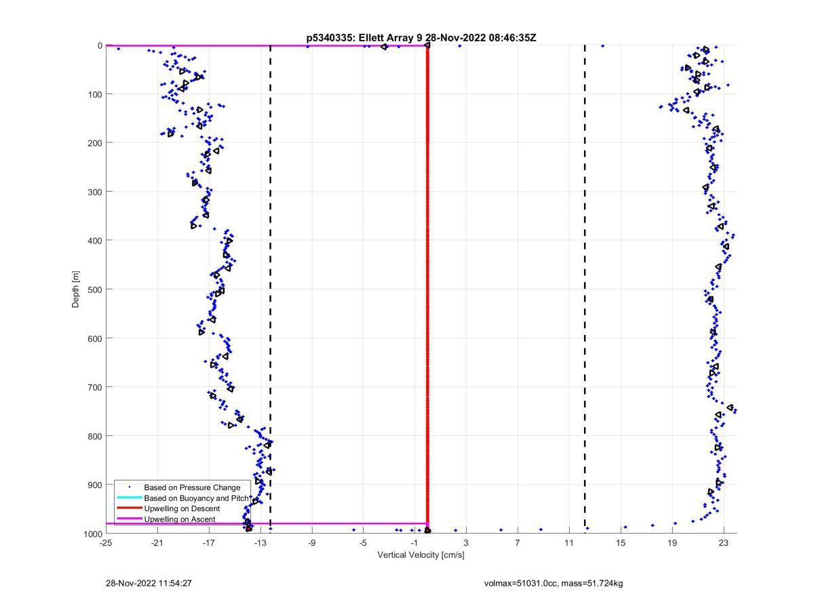Click the magenta horizontal line at the surface
This screenshot has height=600, width=814.
(x=266, y=45)
